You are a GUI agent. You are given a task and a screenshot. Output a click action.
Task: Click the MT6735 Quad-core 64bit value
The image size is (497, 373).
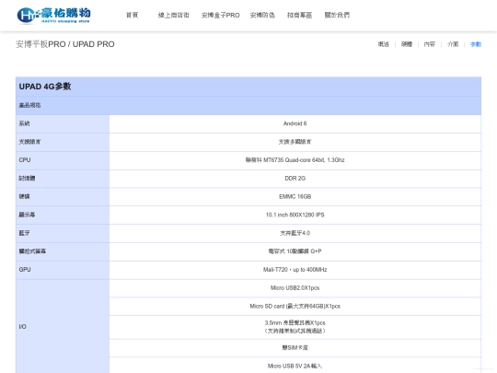tap(295, 160)
